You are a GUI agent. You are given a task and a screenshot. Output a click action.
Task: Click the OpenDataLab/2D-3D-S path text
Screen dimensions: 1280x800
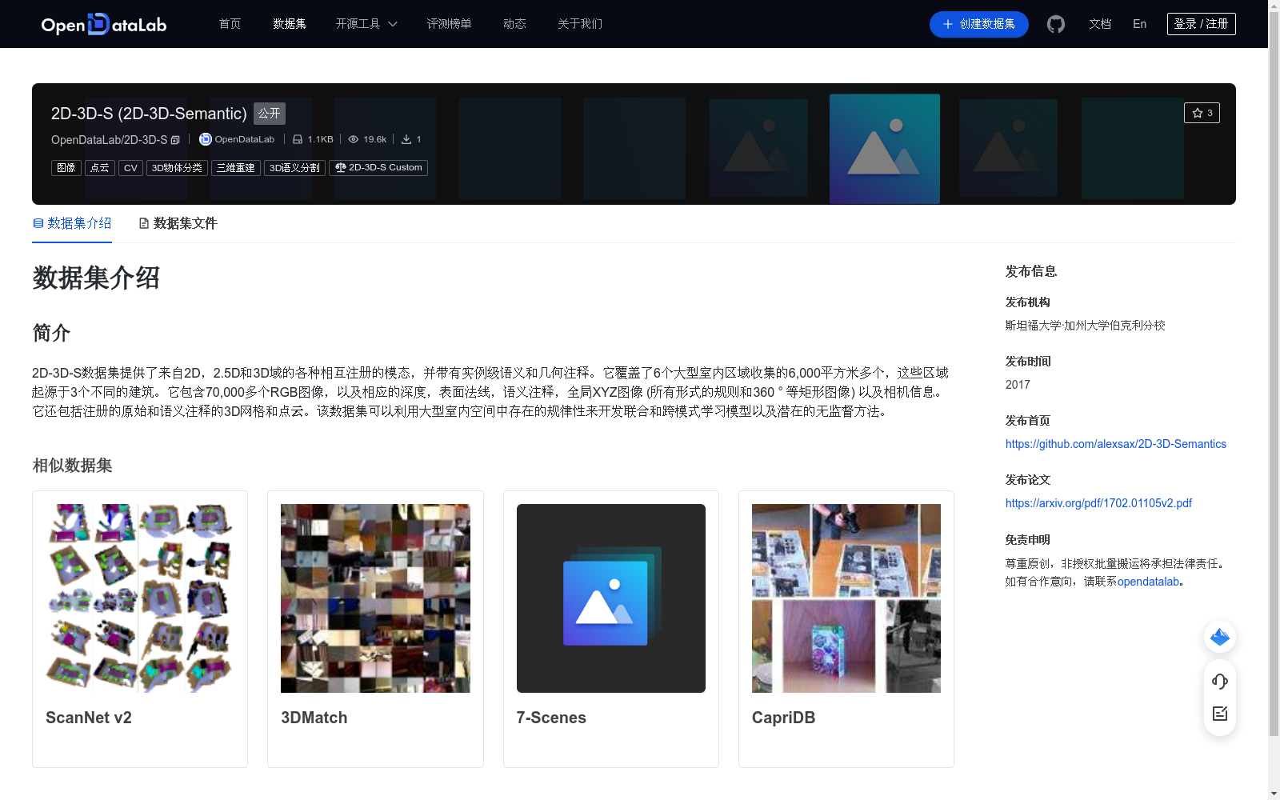(110, 140)
